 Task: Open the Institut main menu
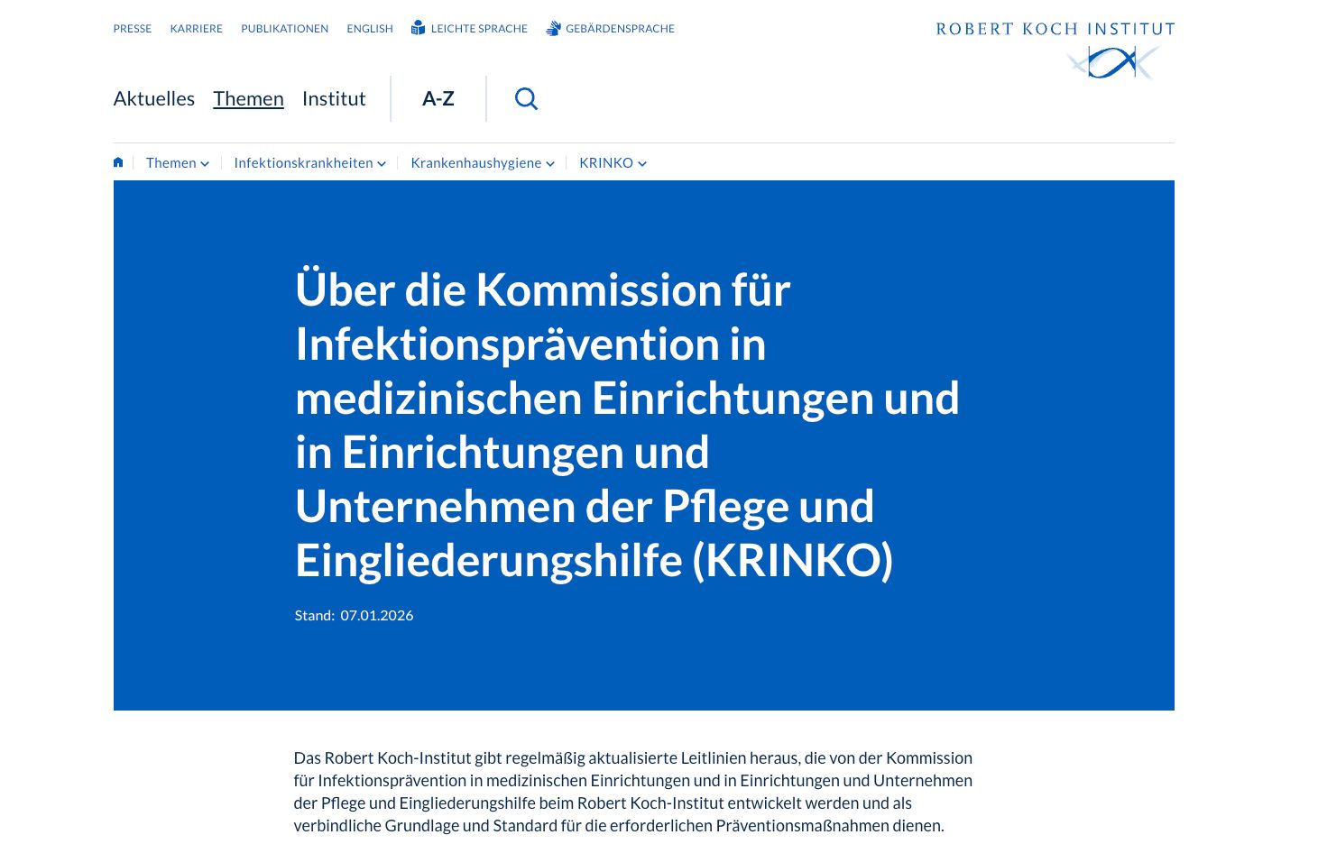coord(334,98)
